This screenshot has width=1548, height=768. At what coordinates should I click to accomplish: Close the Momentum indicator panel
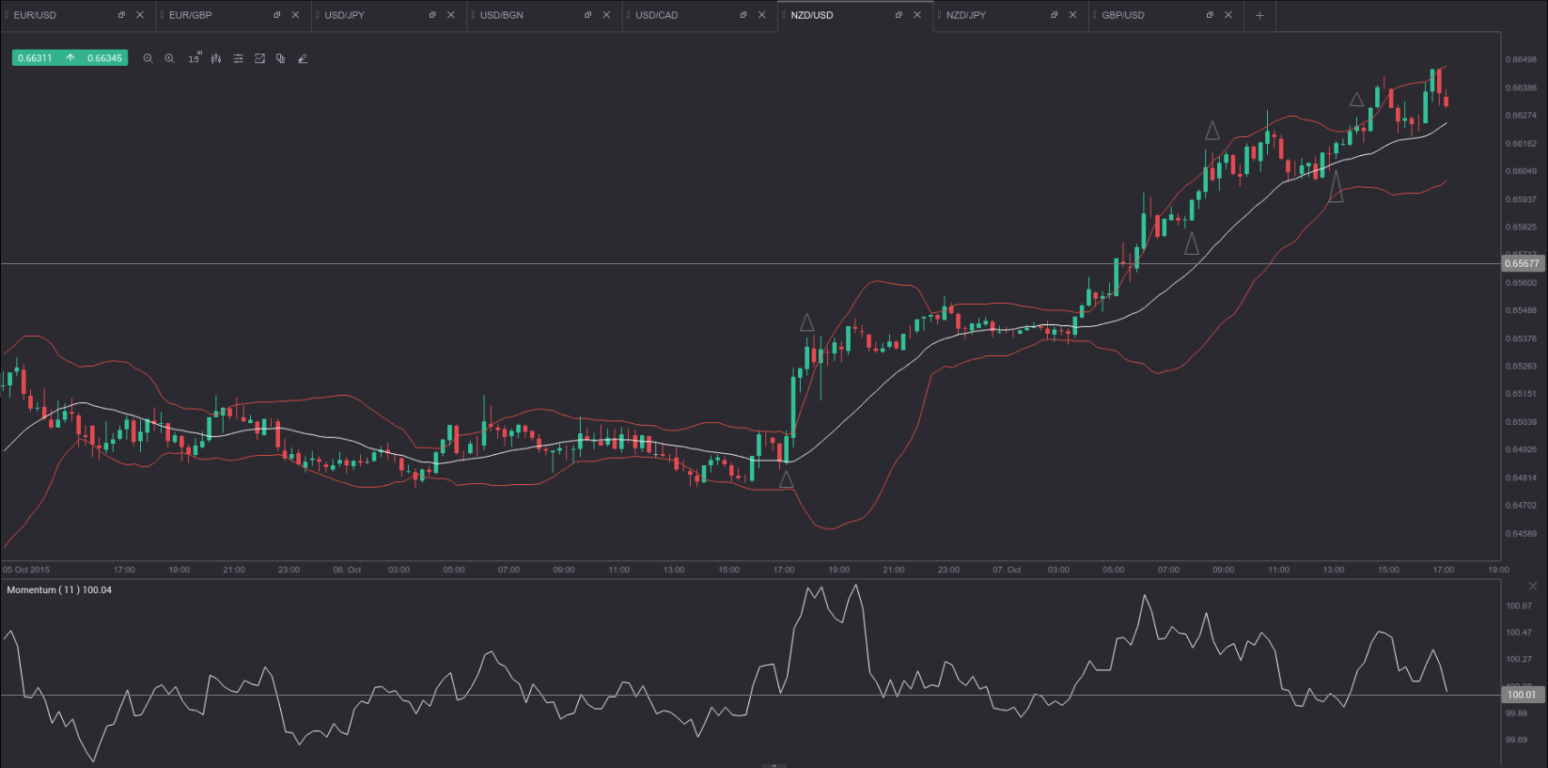coord(1532,586)
